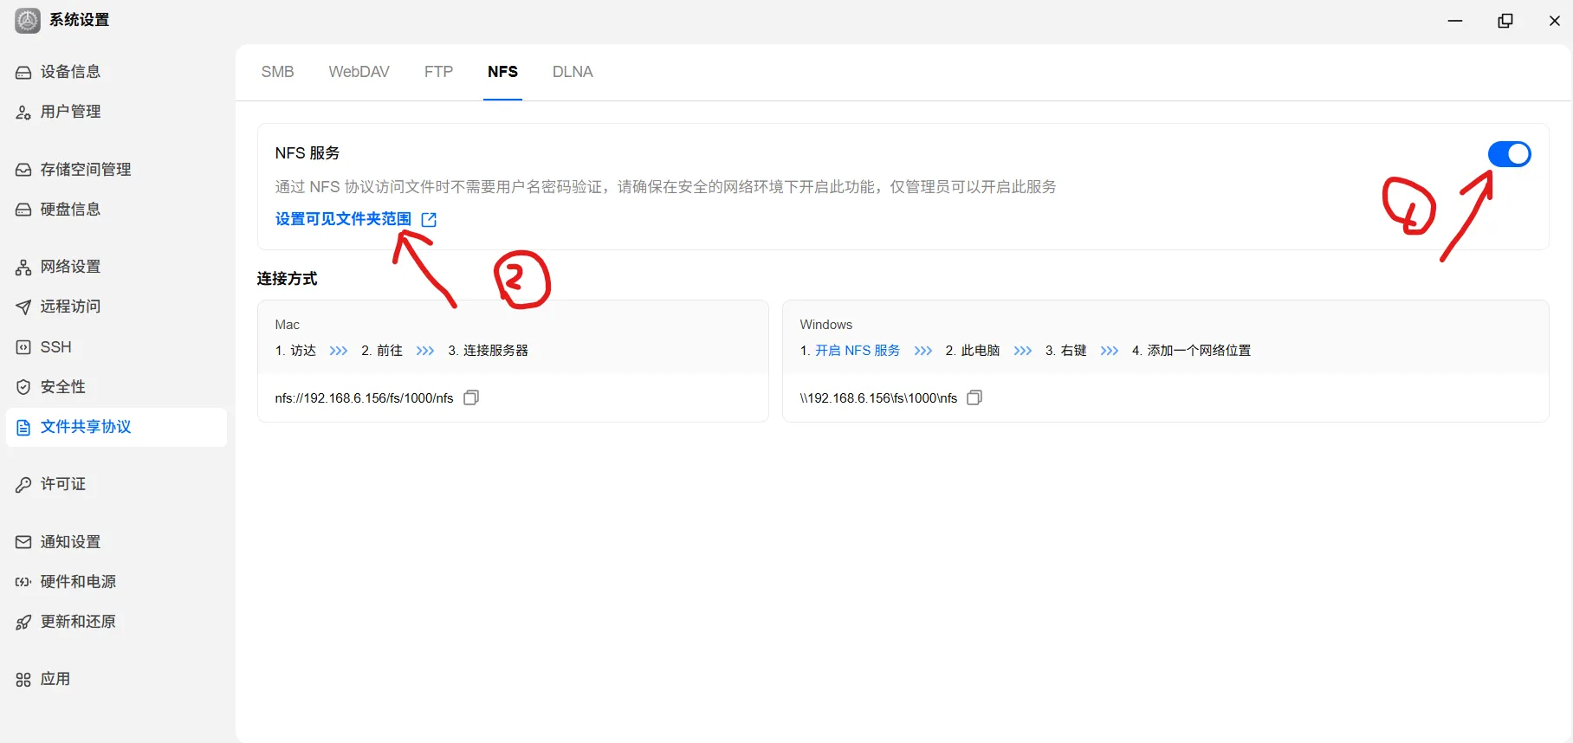Click the 系统设置 app icon in title bar

click(28, 21)
